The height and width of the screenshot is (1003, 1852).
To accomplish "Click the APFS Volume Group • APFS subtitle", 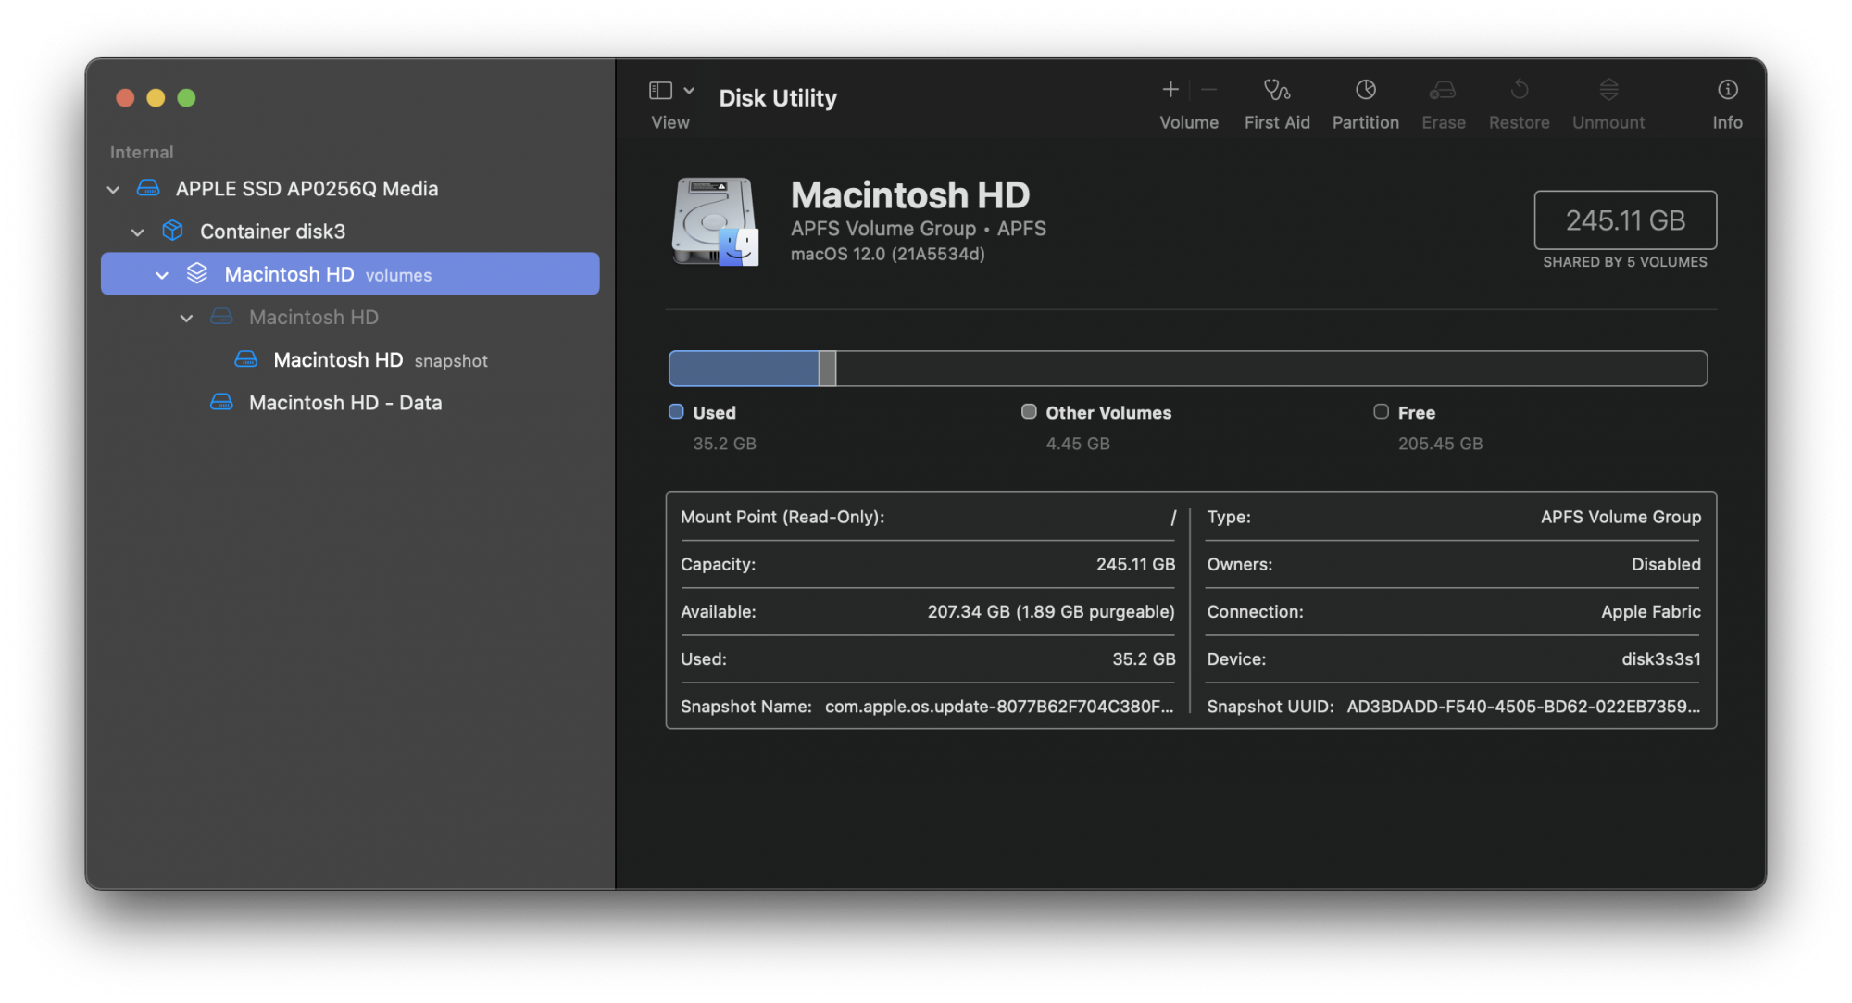I will [919, 229].
